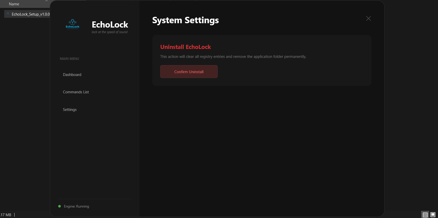This screenshot has height=218, width=438.
Task: Click the System Settings heading
Action: [x=185, y=20]
